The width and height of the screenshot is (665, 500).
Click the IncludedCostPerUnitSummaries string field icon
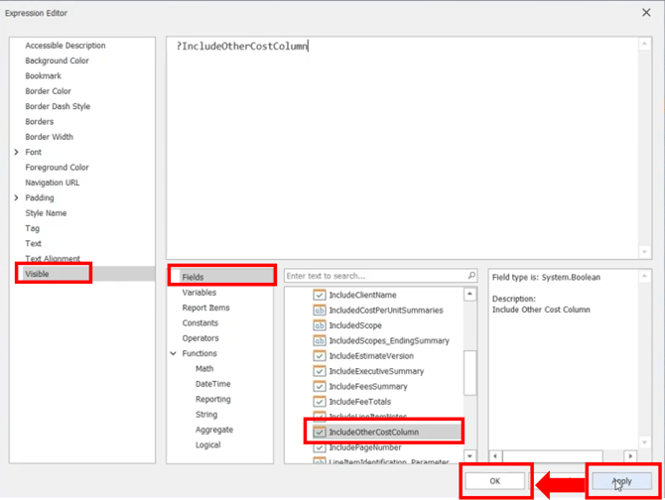(320, 311)
